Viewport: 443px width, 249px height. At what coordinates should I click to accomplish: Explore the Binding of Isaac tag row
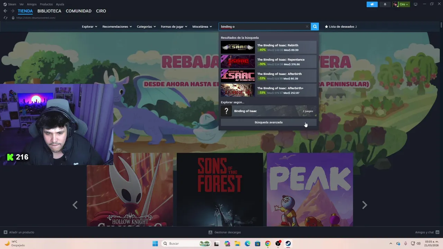[269, 111]
